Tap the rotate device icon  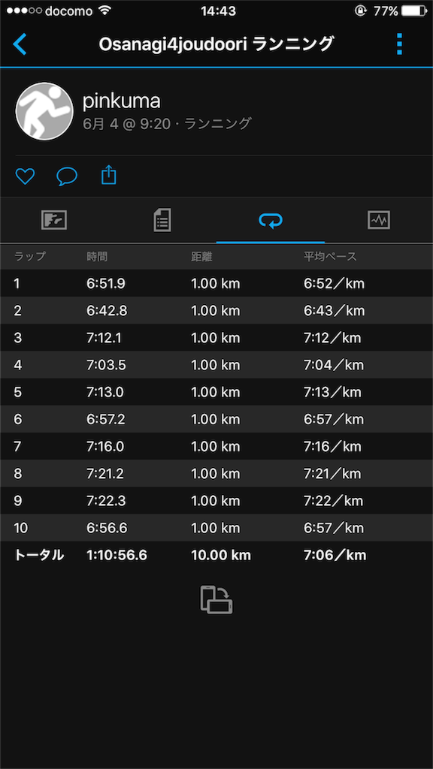[216, 599]
